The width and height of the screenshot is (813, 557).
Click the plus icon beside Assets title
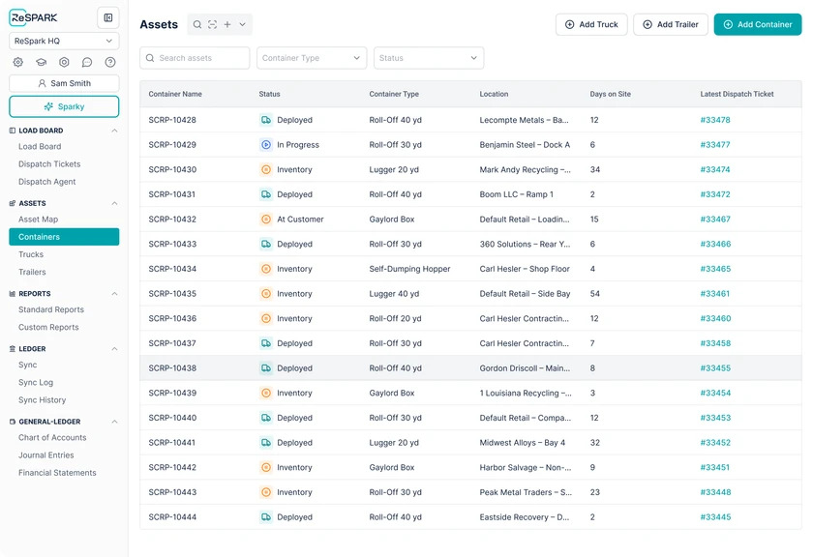click(227, 24)
